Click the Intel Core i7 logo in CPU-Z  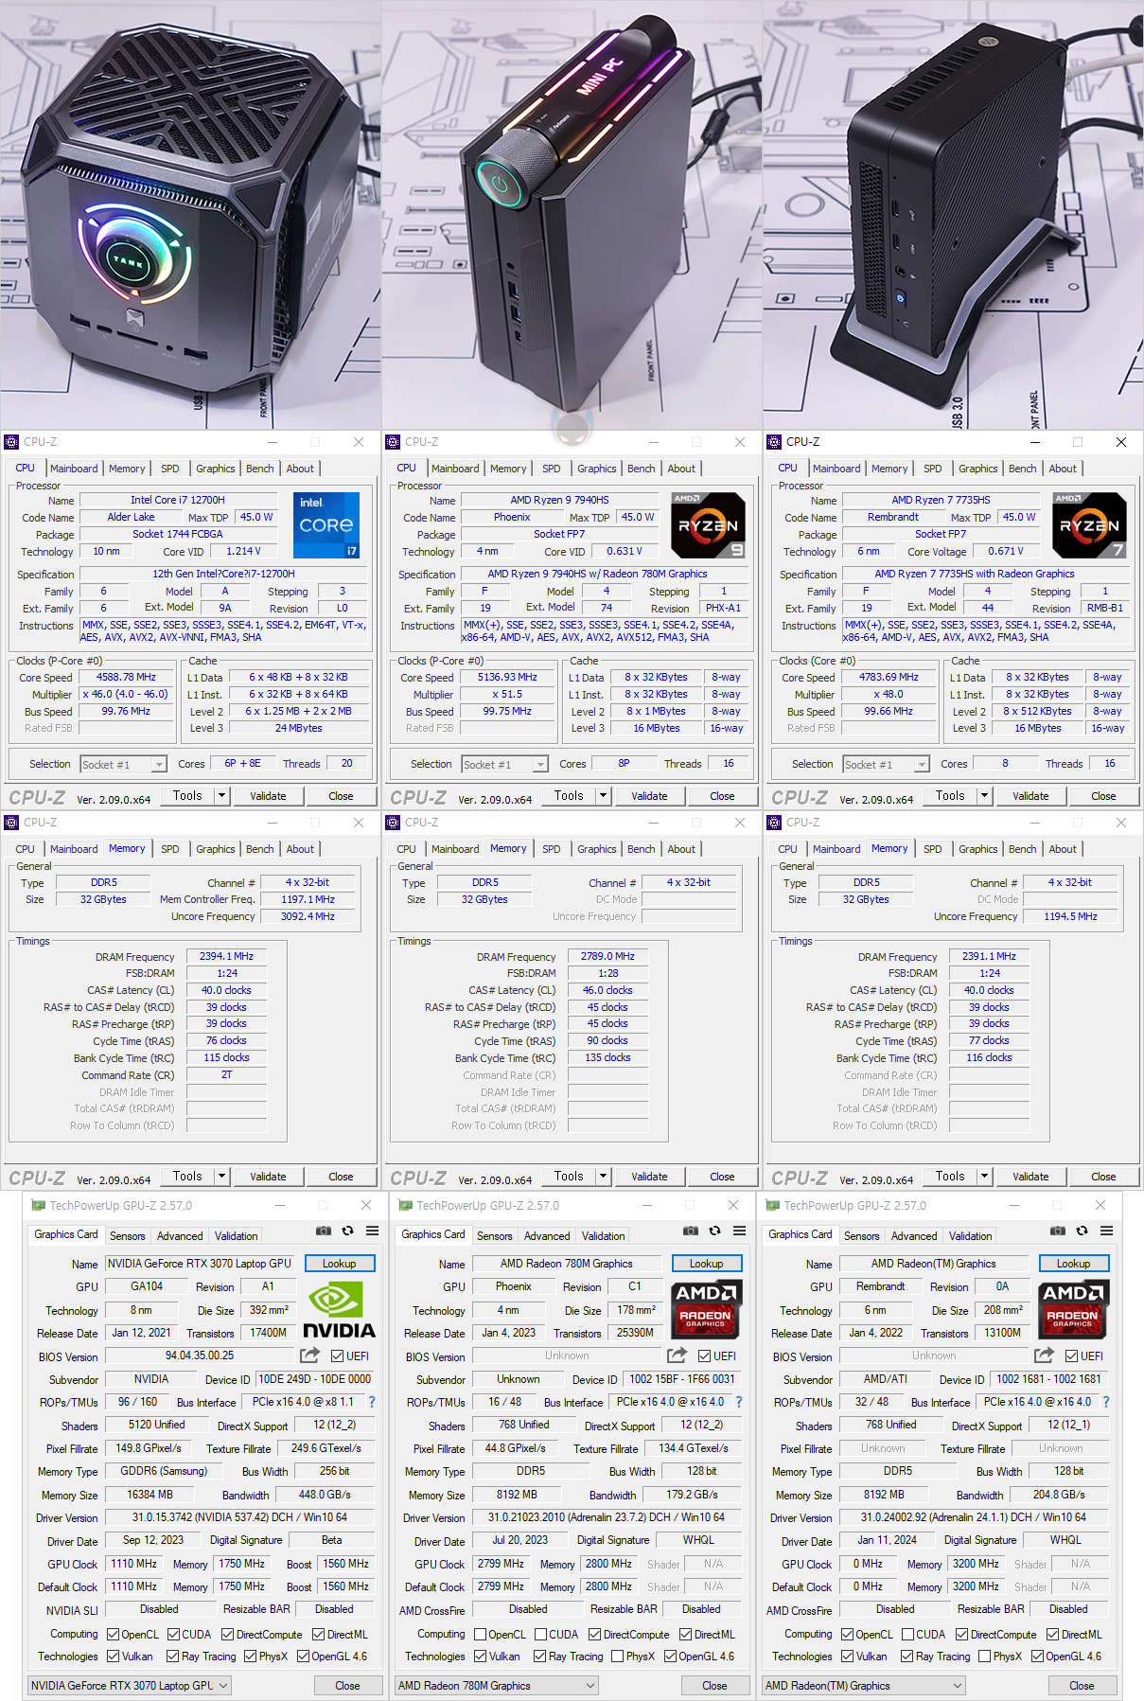[x=326, y=525]
